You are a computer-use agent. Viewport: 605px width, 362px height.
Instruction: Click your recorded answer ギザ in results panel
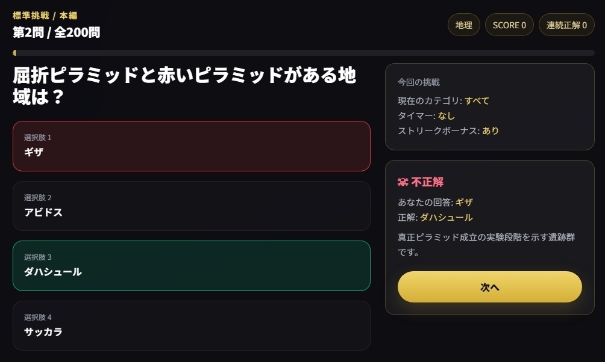click(x=463, y=203)
